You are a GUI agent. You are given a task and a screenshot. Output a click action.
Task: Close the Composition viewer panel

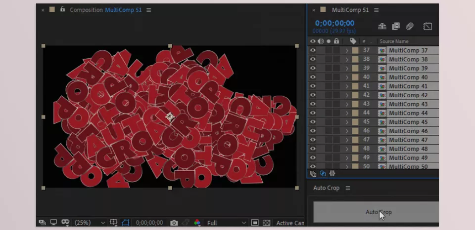43,10
